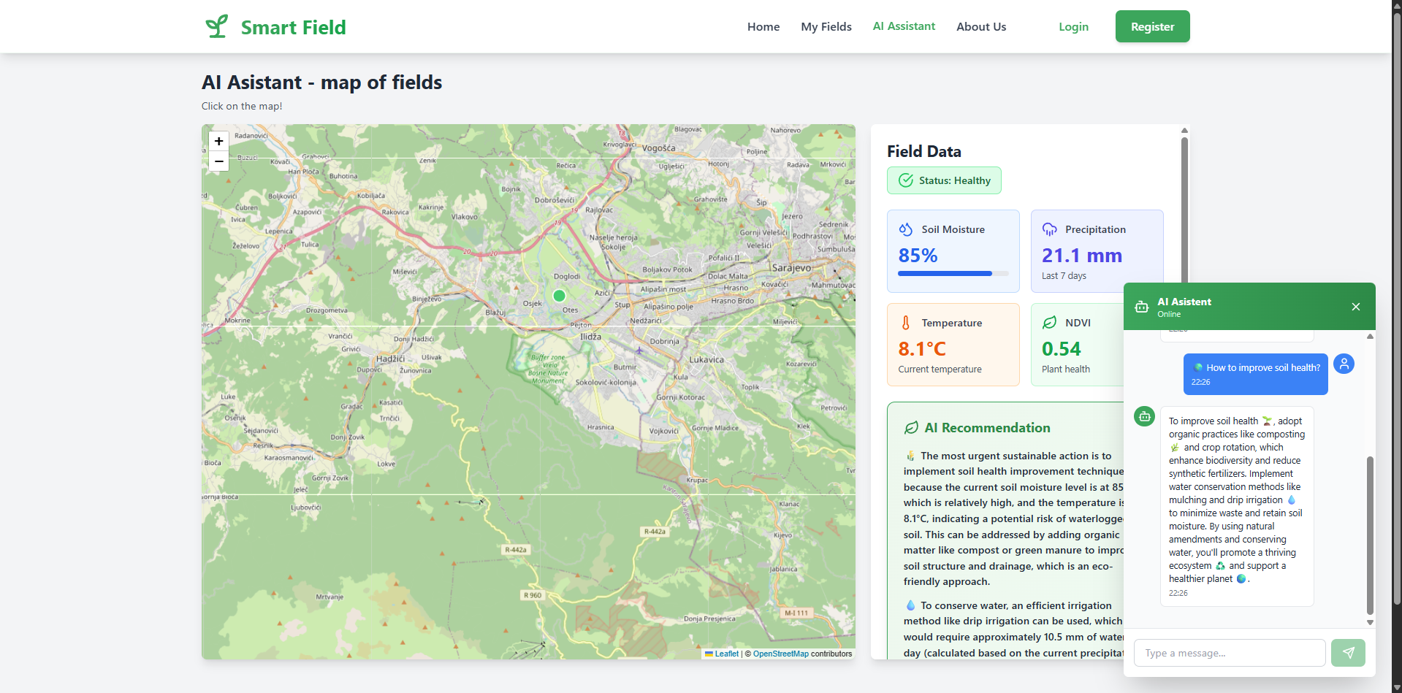Click the 'Last 7 days' precipitation caption

(1064, 276)
